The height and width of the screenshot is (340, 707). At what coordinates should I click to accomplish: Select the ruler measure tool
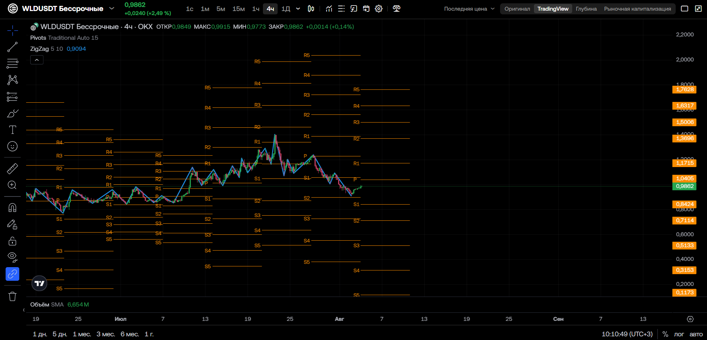tap(13, 169)
